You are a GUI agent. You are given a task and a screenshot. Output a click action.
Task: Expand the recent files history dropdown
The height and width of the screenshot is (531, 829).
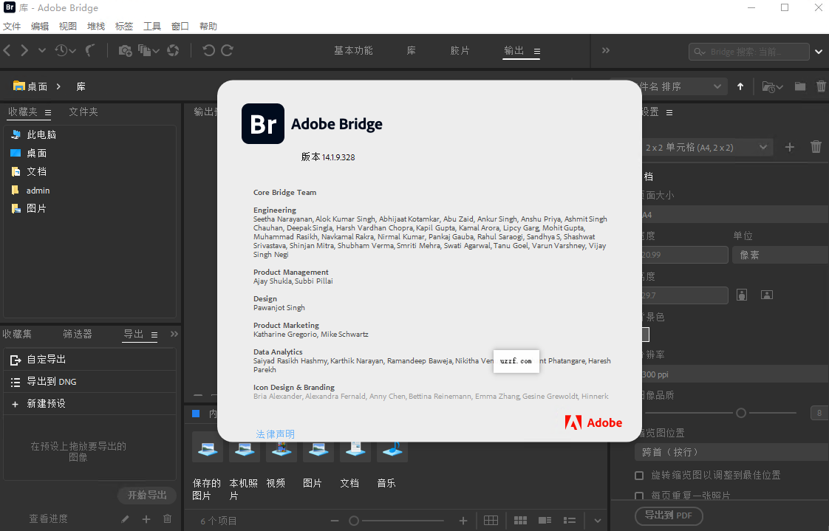pos(65,50)
